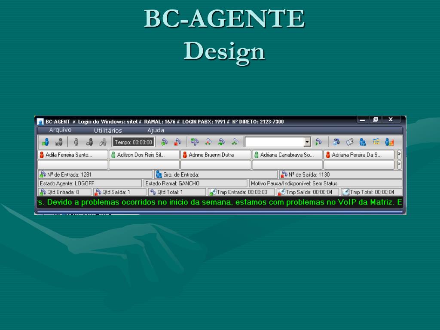440x330 pixels.
Task: Click people with bar chart statistics icon
Action: click(389, 142)
